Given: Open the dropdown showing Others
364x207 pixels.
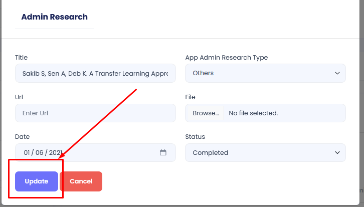Looking at the screenshot, I should click(265, 73).
